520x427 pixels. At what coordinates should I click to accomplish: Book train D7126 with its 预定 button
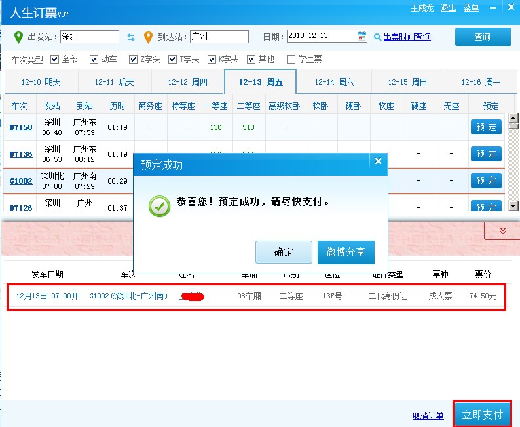(486, 206)
